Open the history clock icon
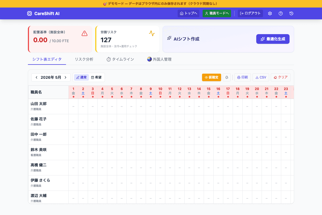 click(x=291, y=13)
